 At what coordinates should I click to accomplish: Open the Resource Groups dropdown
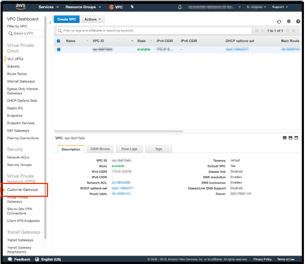click(83, 7)
